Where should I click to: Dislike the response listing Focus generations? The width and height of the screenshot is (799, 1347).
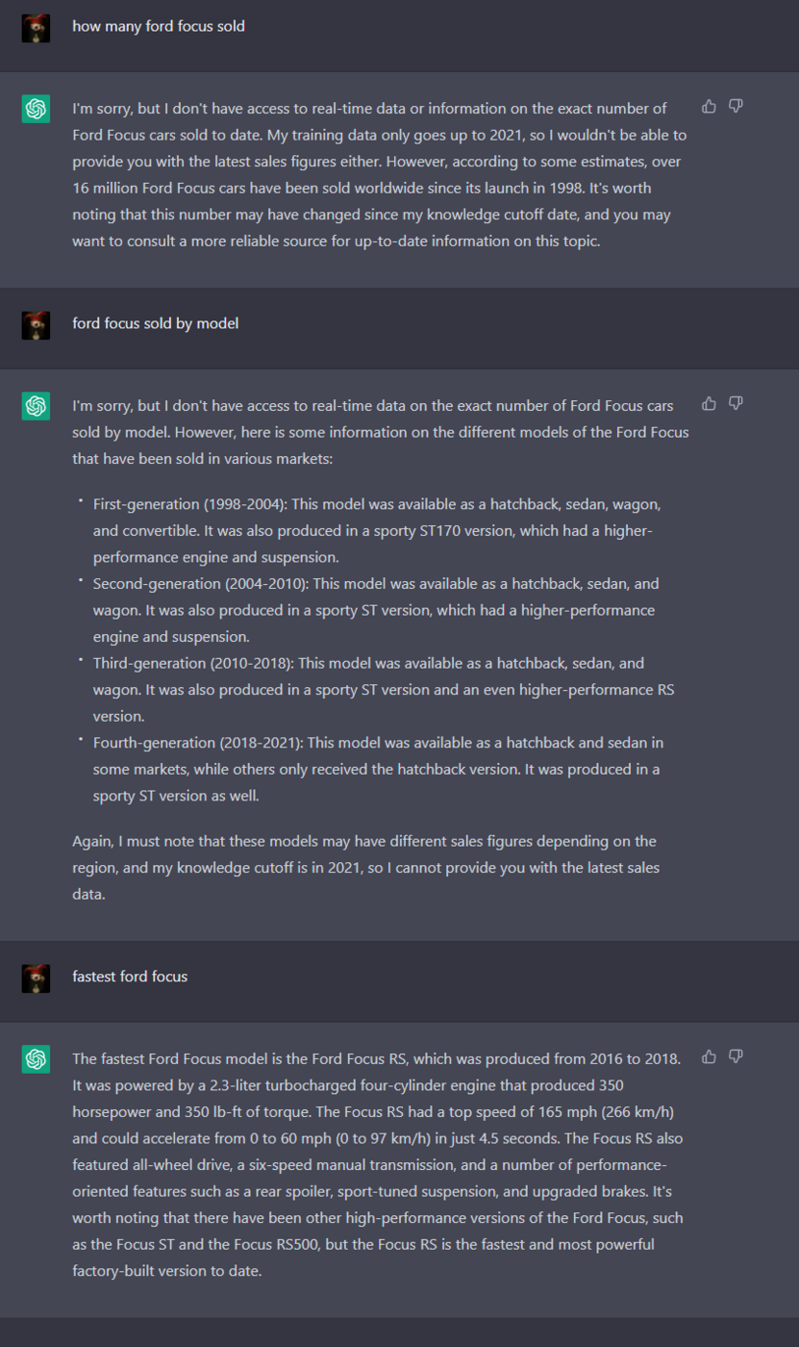pos(736,403)
